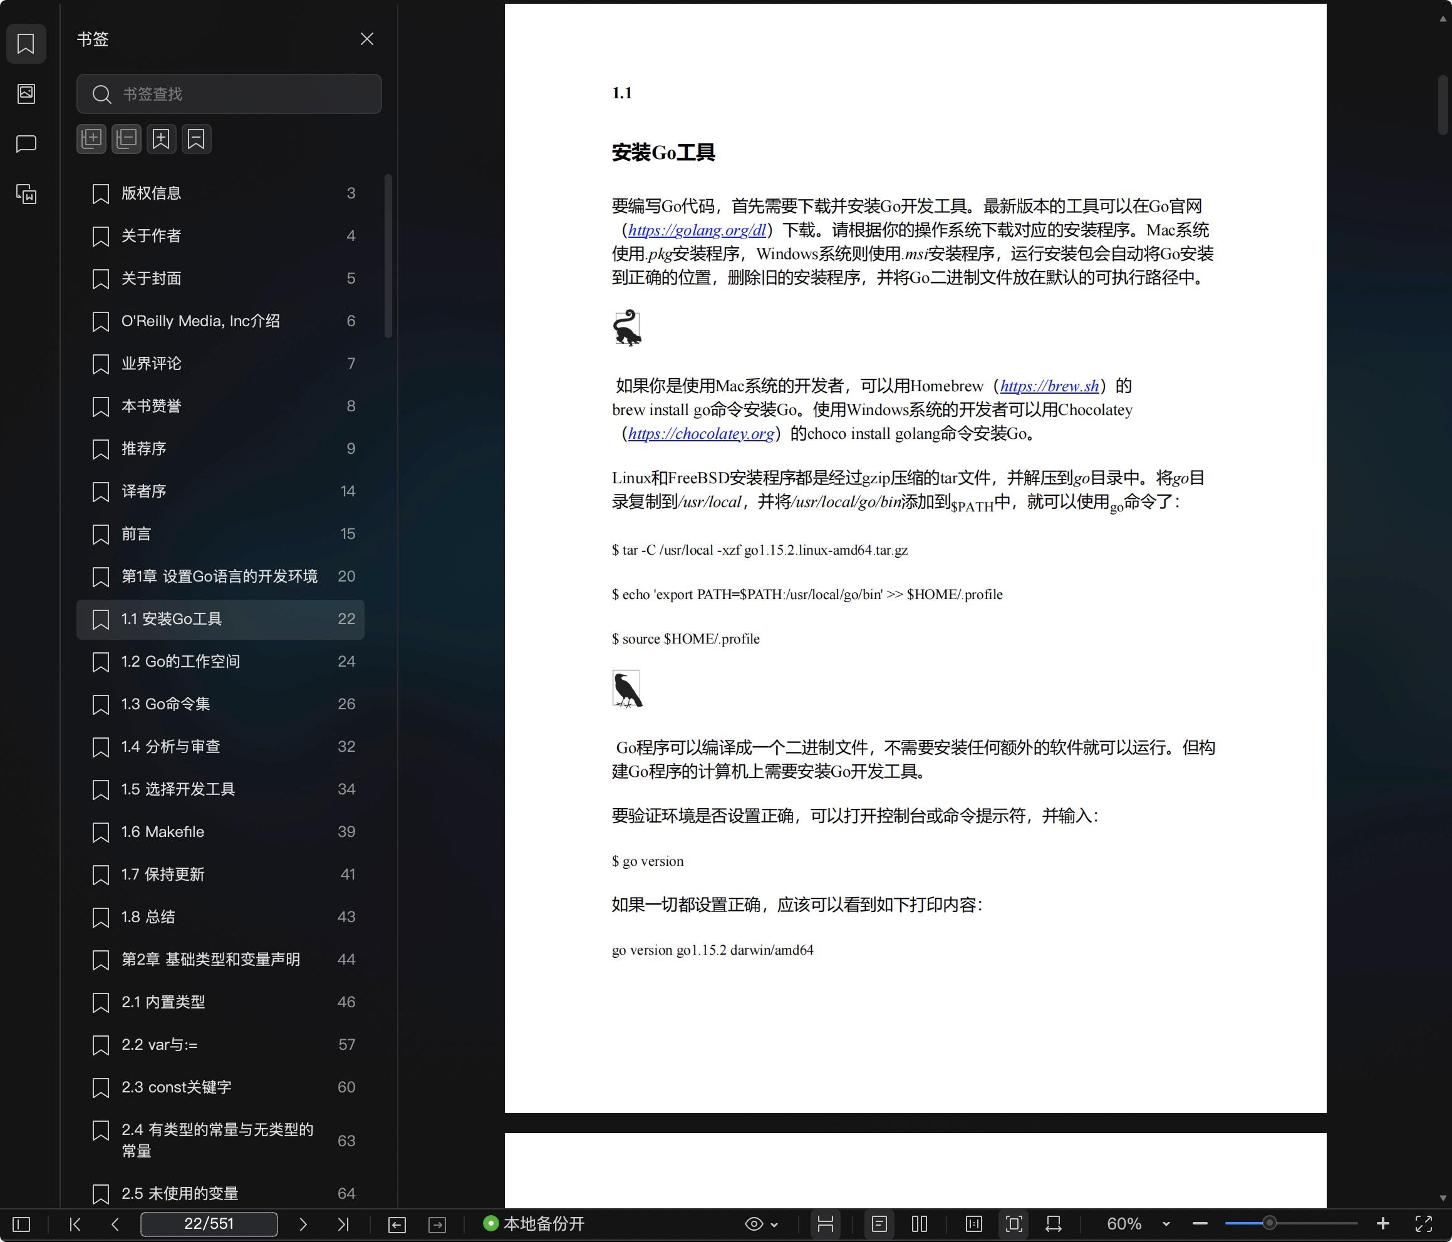Click the fit width icon
The height and width of the screenshot is (1242, 1452).
click(x=1053, y=1224)
